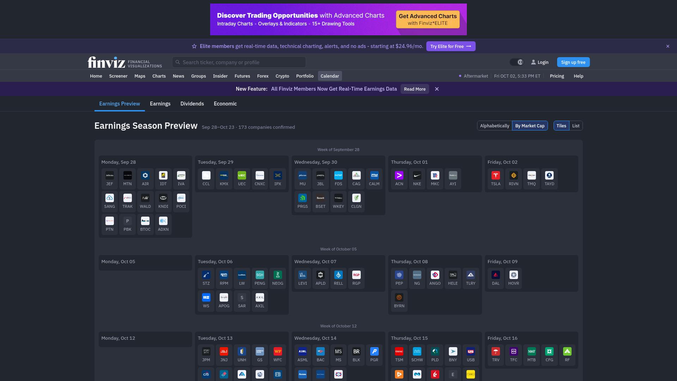Dismiss the New Feature banner
Viewport: 677px width, 381px height.
click(437, 89)
